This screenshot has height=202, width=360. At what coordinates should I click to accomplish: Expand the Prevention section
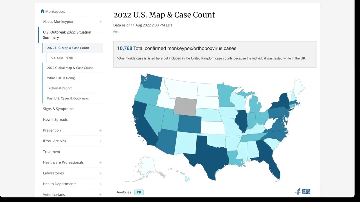pyautogui.click(x=100, y=130)
